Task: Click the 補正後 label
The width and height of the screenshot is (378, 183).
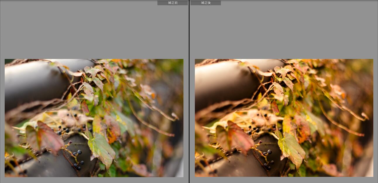Action: [x=206, y=3]
